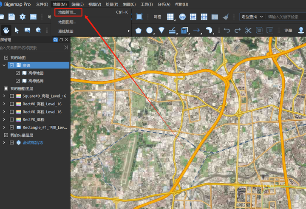Image resolution: width=306 pixels, height=209 pixels.
Task: Click the rectangle select-on-map tool
Action: click(27, 30)
